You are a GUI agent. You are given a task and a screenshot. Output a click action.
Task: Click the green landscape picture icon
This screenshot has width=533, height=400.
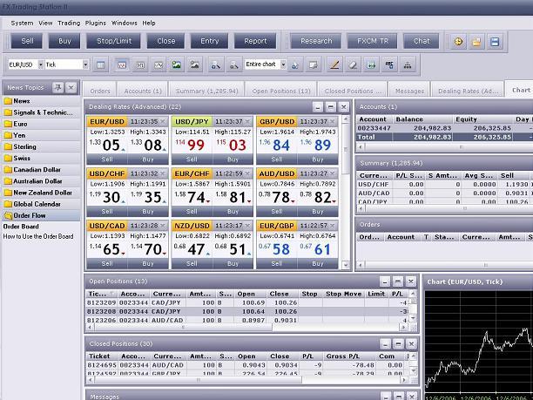pyautogui.click(x=176, y=64)
